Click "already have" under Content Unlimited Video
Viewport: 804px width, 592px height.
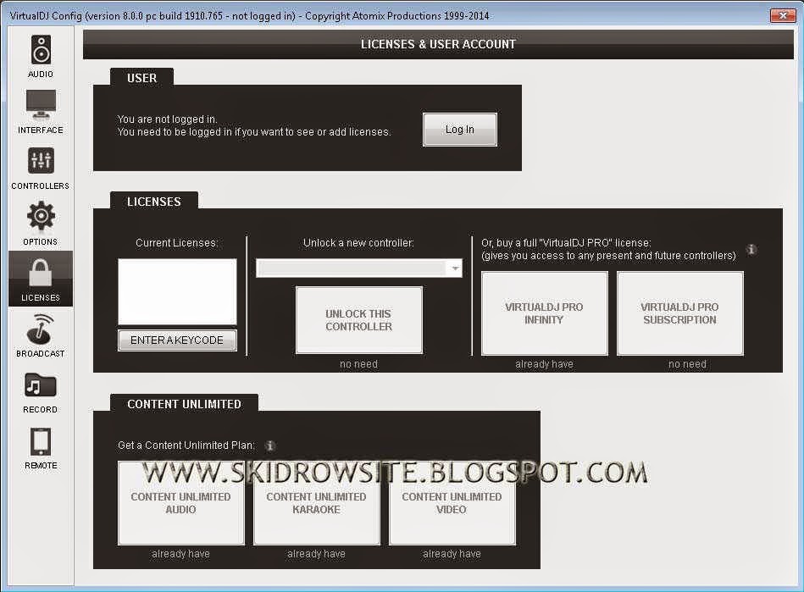[452, 554]
